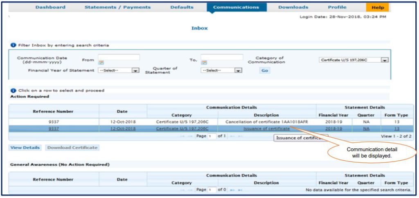Expand Quarter of Statement dropdown
This screenshot has width=419, height=198.
(x=238, y=71)
